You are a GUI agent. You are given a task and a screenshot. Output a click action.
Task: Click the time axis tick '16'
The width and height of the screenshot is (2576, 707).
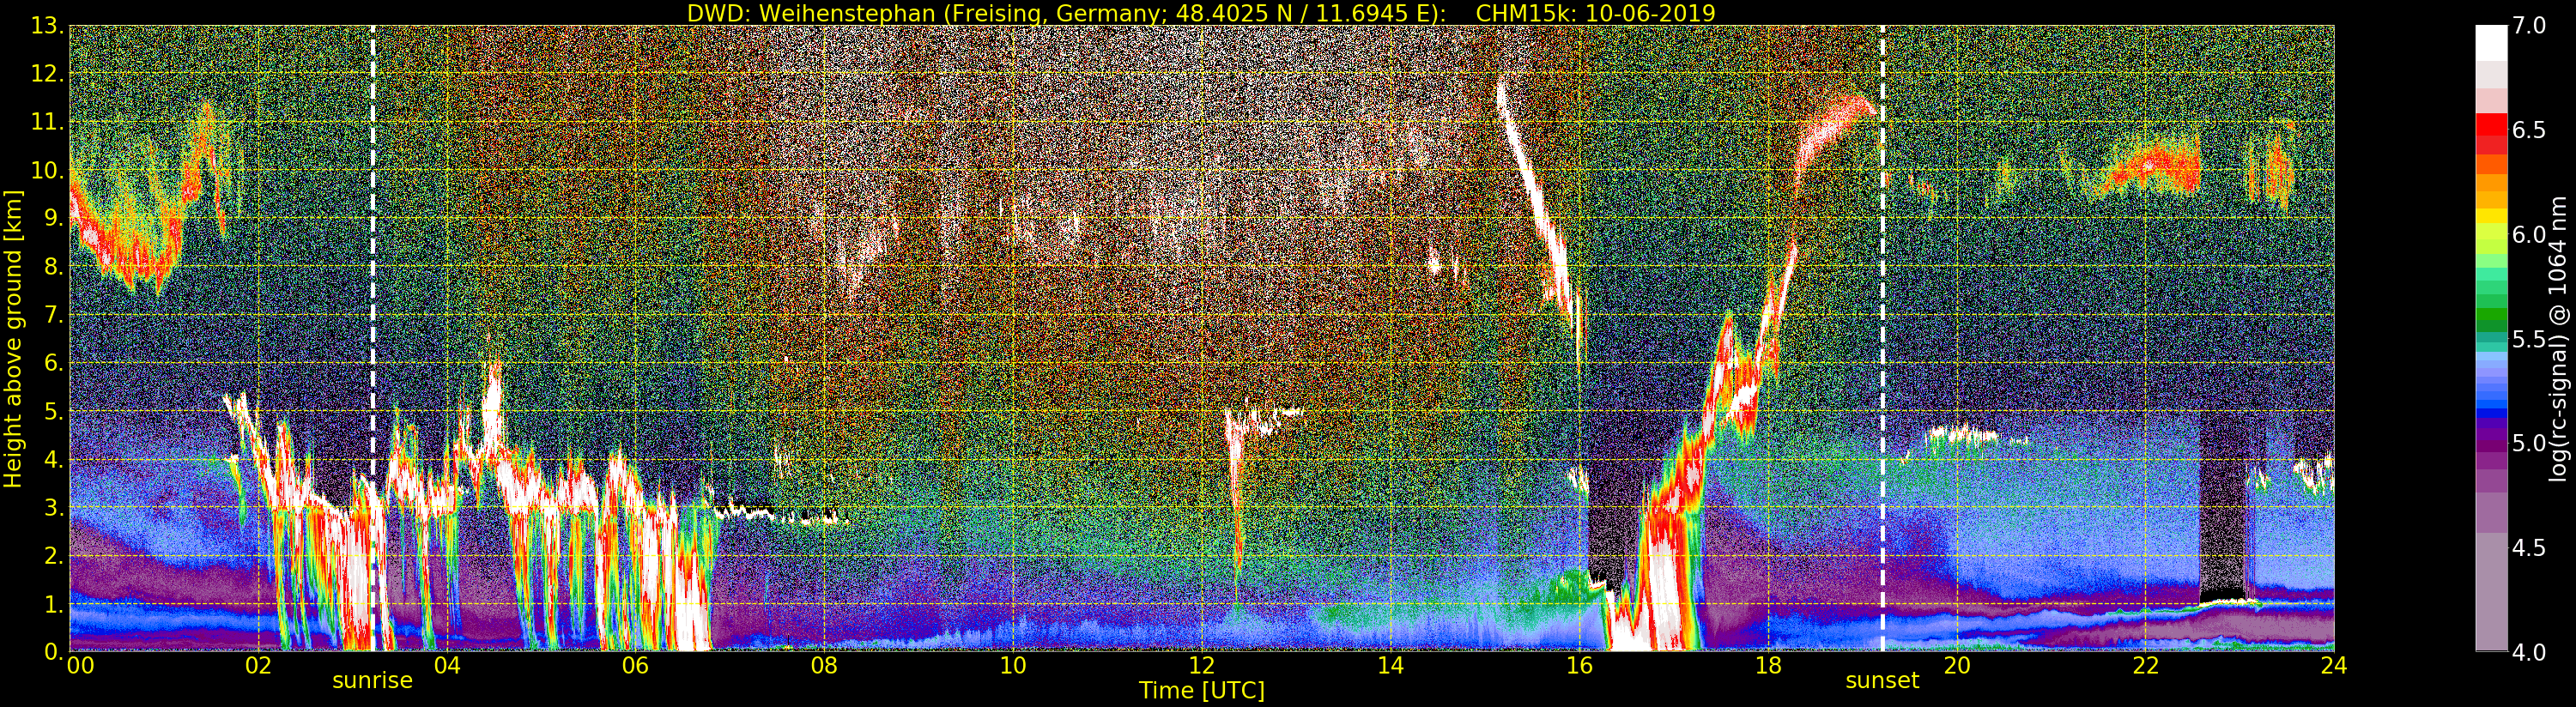(x=1579, y=665)
